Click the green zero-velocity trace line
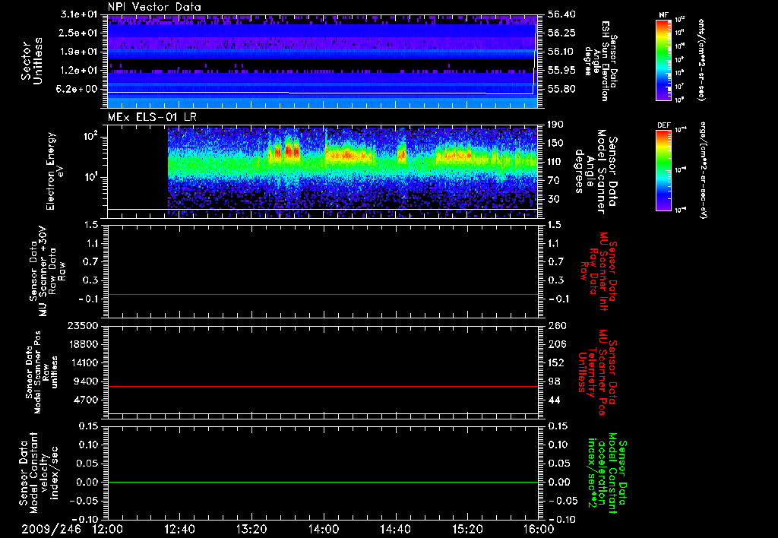Screen dimensions: 778x538 coord(322,482)
